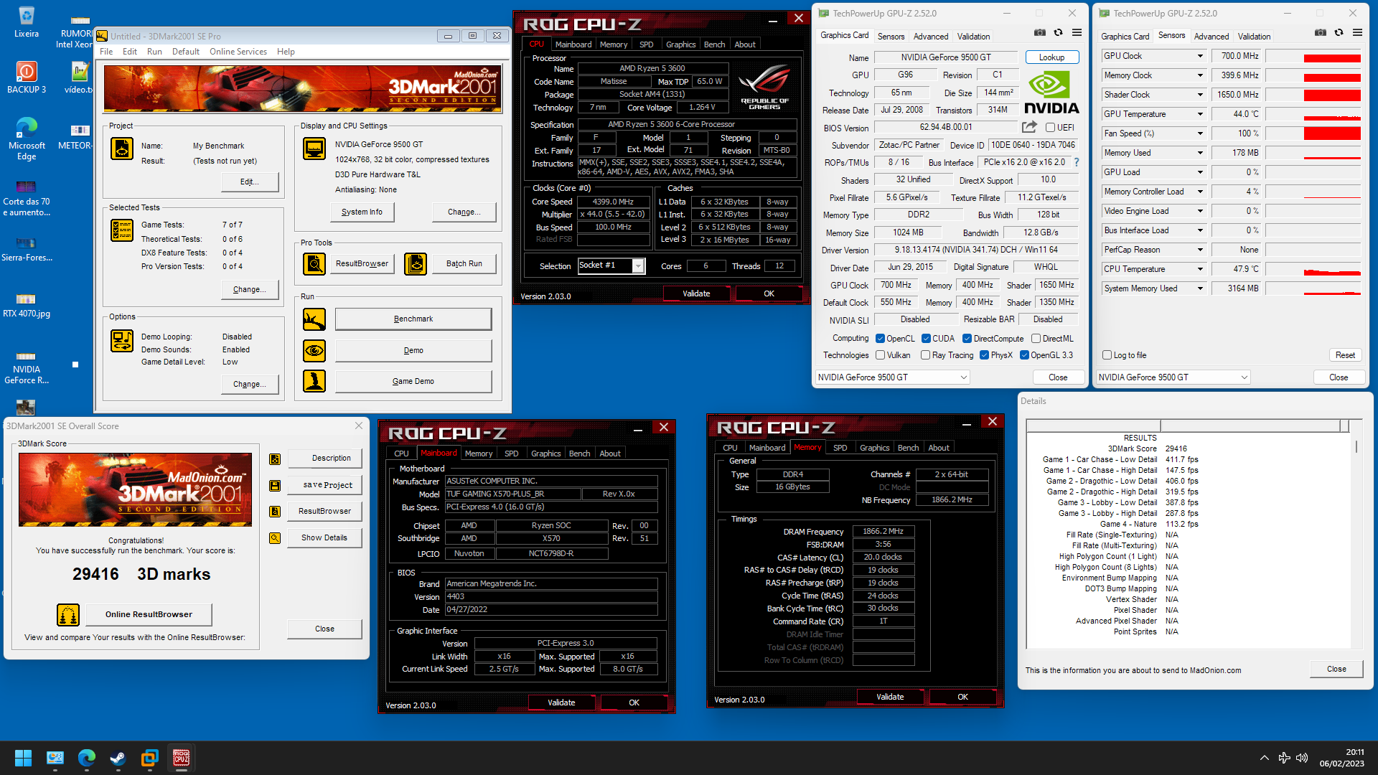Click the BIOS export share icon in GPU-Z

click(1030, 127)
